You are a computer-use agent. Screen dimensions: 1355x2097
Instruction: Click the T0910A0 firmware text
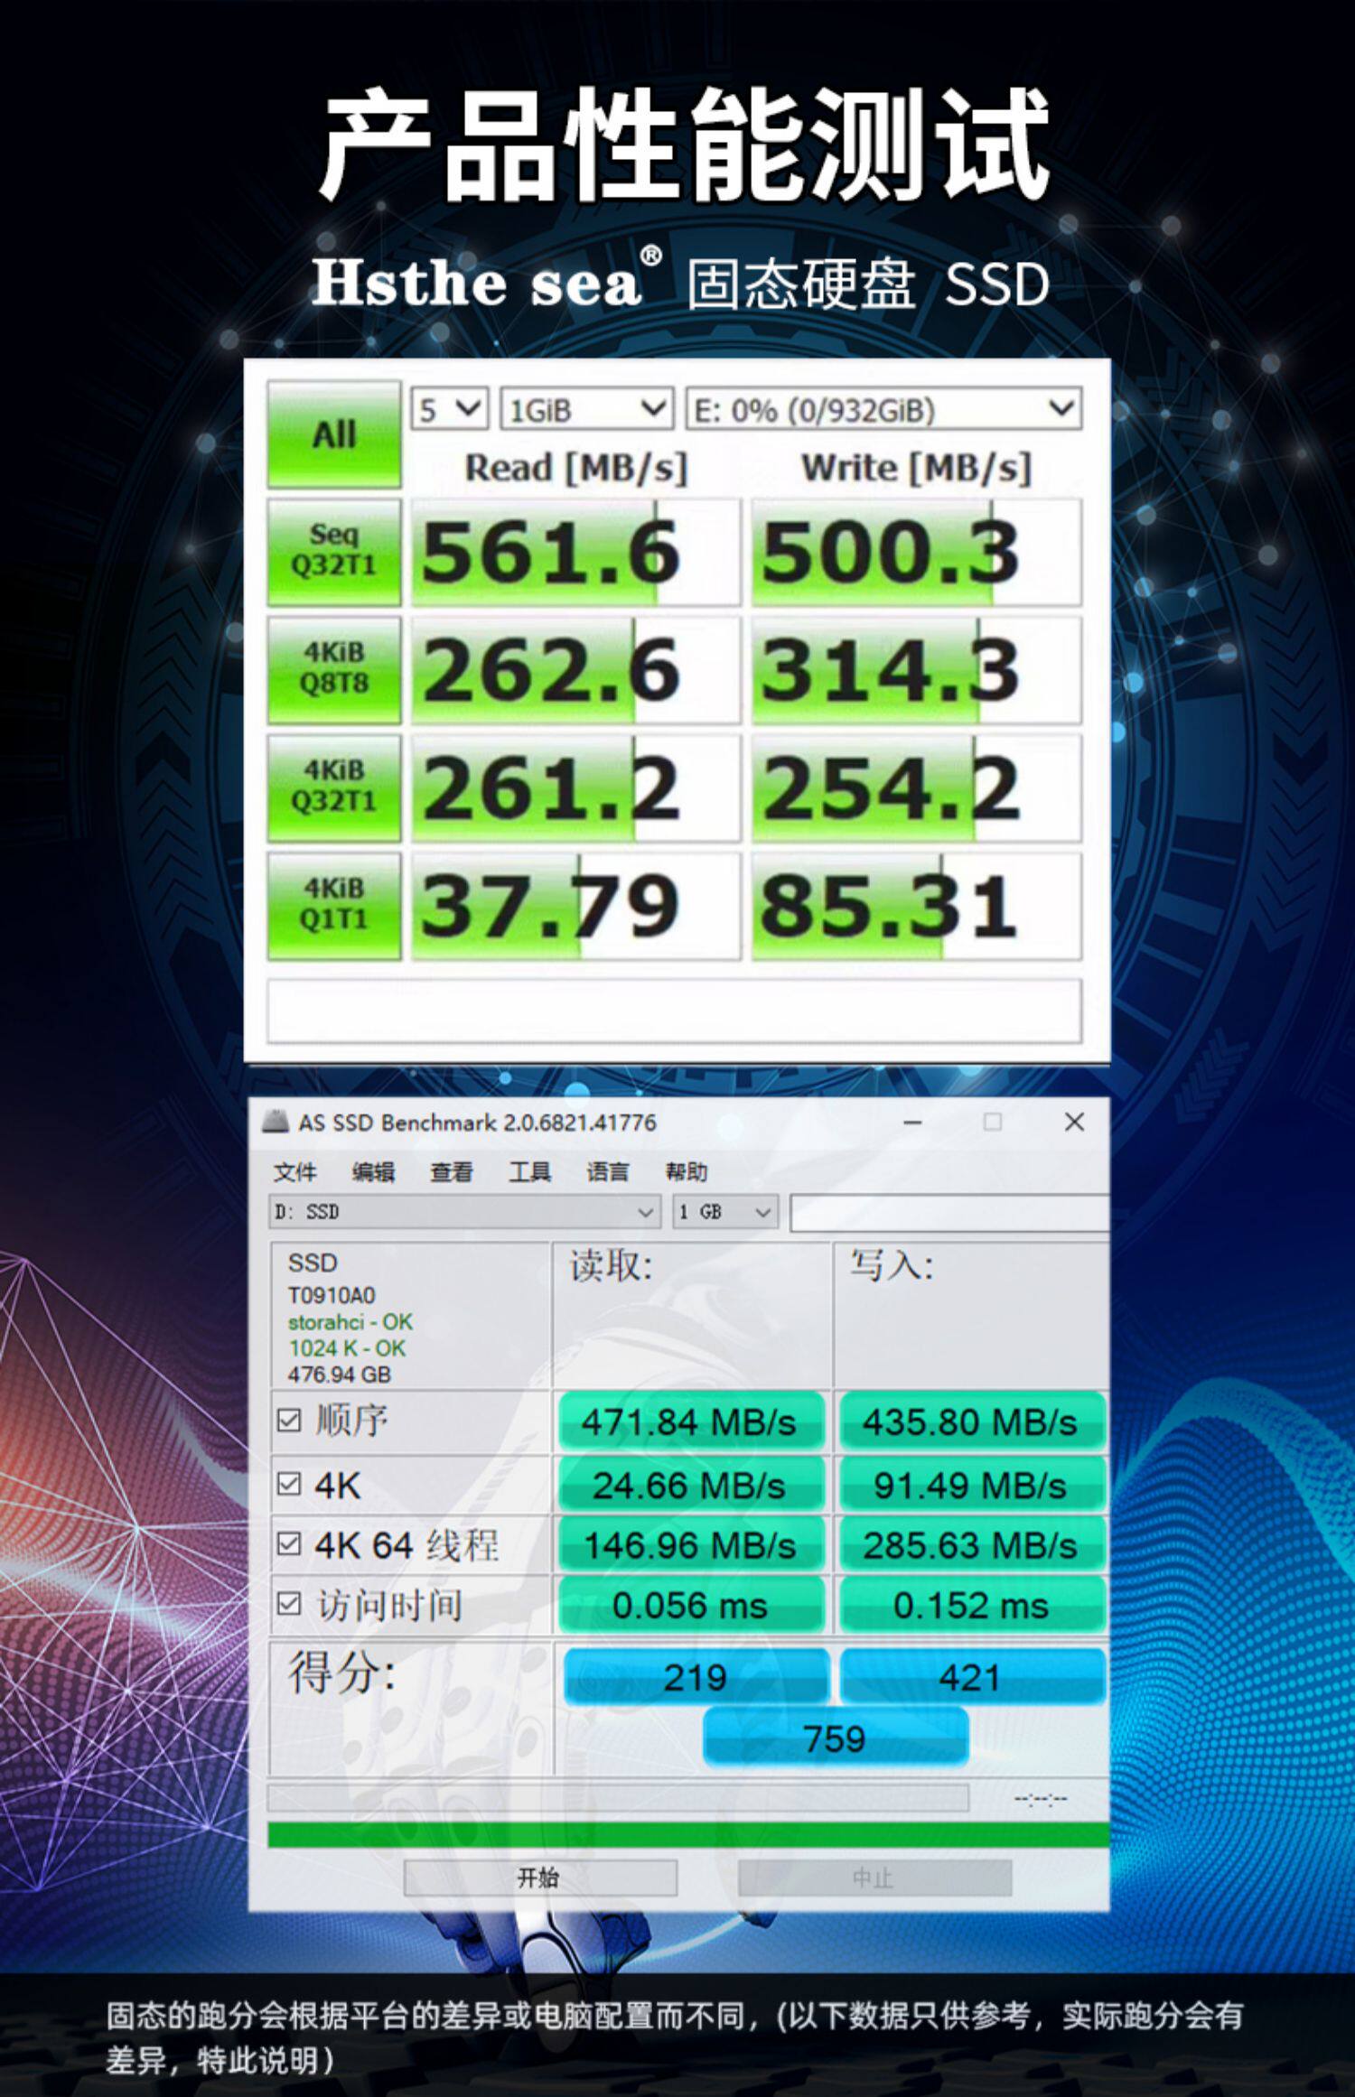coord(332,1295)
